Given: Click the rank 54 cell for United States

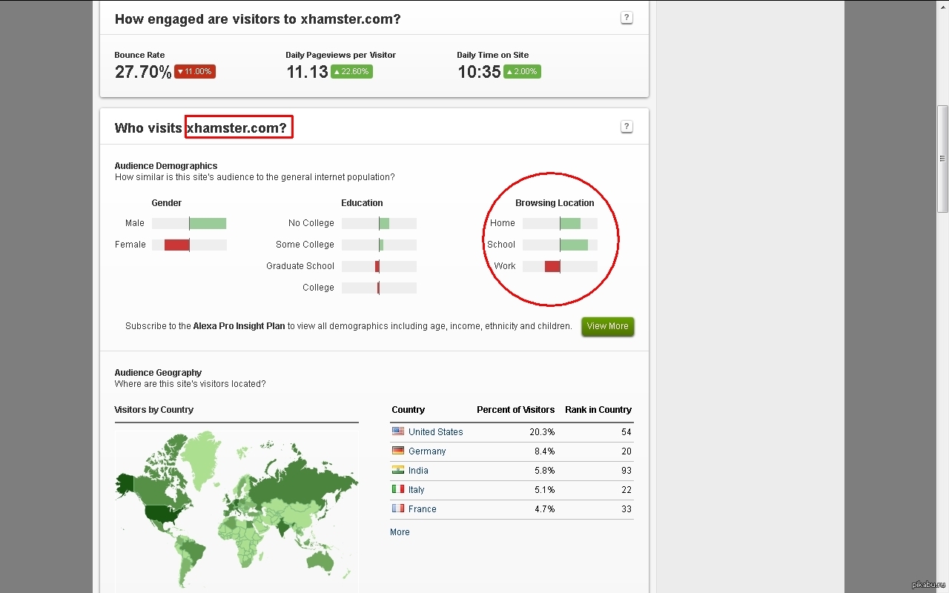Looking at the screenshot, I should pyautogui.click(x=626, y=432).
